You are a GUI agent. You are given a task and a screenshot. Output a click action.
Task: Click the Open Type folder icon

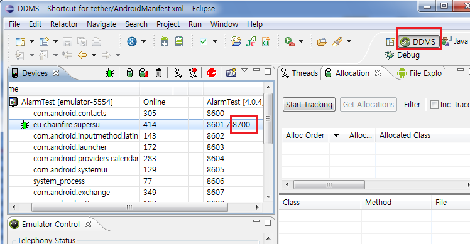(x=322, y=41)
